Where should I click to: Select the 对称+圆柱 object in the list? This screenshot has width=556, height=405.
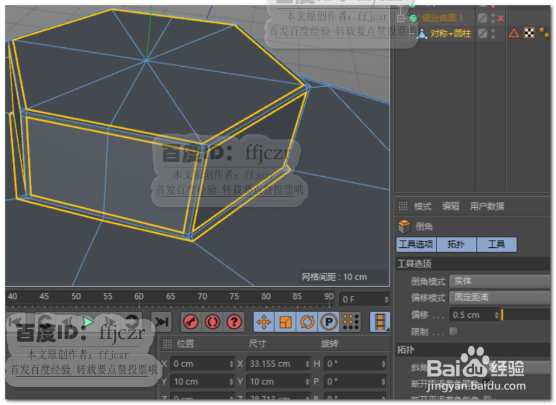tap(451, 34)
